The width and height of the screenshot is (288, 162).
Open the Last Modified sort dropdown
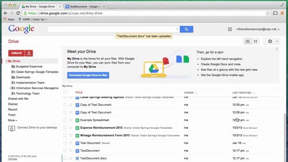point(254,93)
